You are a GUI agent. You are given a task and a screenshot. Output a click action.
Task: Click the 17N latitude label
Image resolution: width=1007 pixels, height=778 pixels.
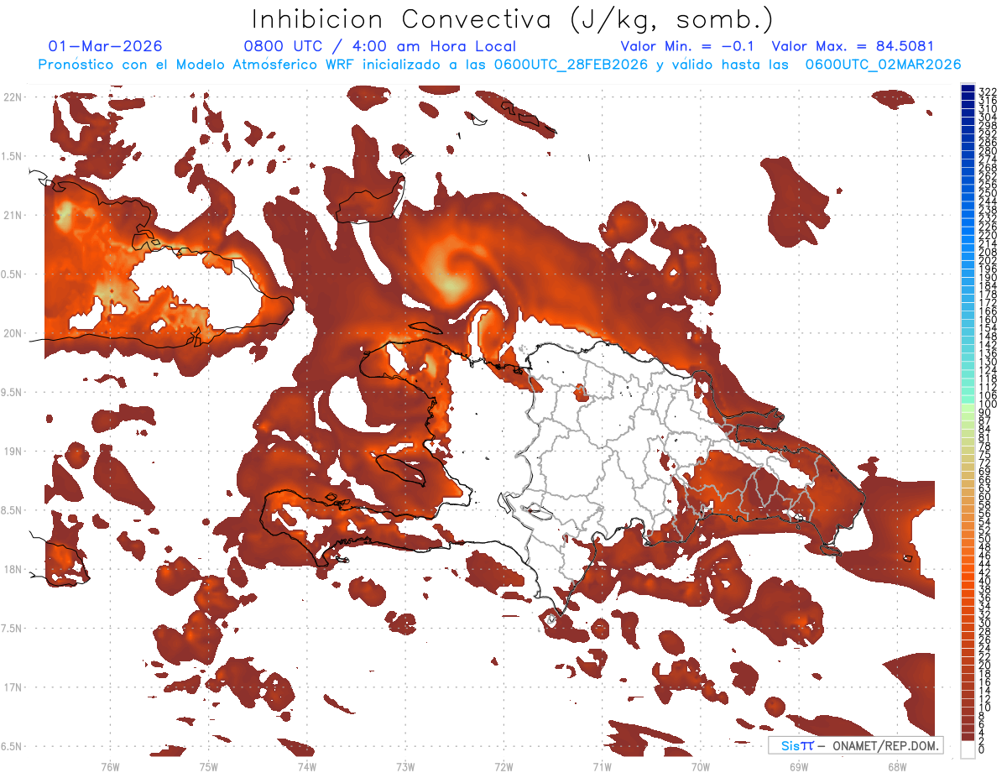pos(13,687)
